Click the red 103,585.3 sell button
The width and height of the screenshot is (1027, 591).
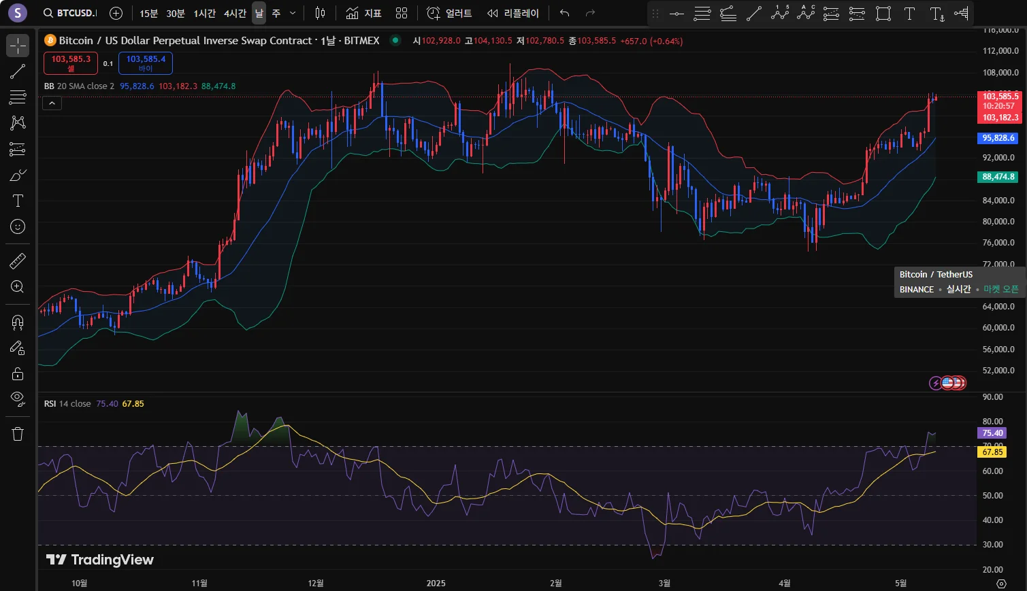coord(71,63)
